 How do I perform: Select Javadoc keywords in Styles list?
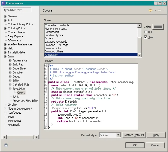click(x=56, y=42)
